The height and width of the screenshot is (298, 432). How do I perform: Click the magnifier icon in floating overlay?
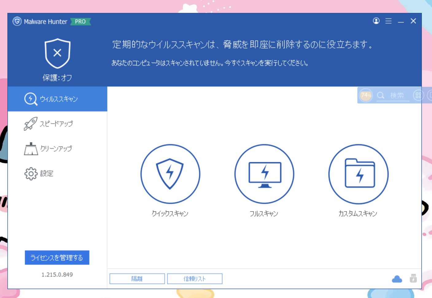(x=380, y=95)
